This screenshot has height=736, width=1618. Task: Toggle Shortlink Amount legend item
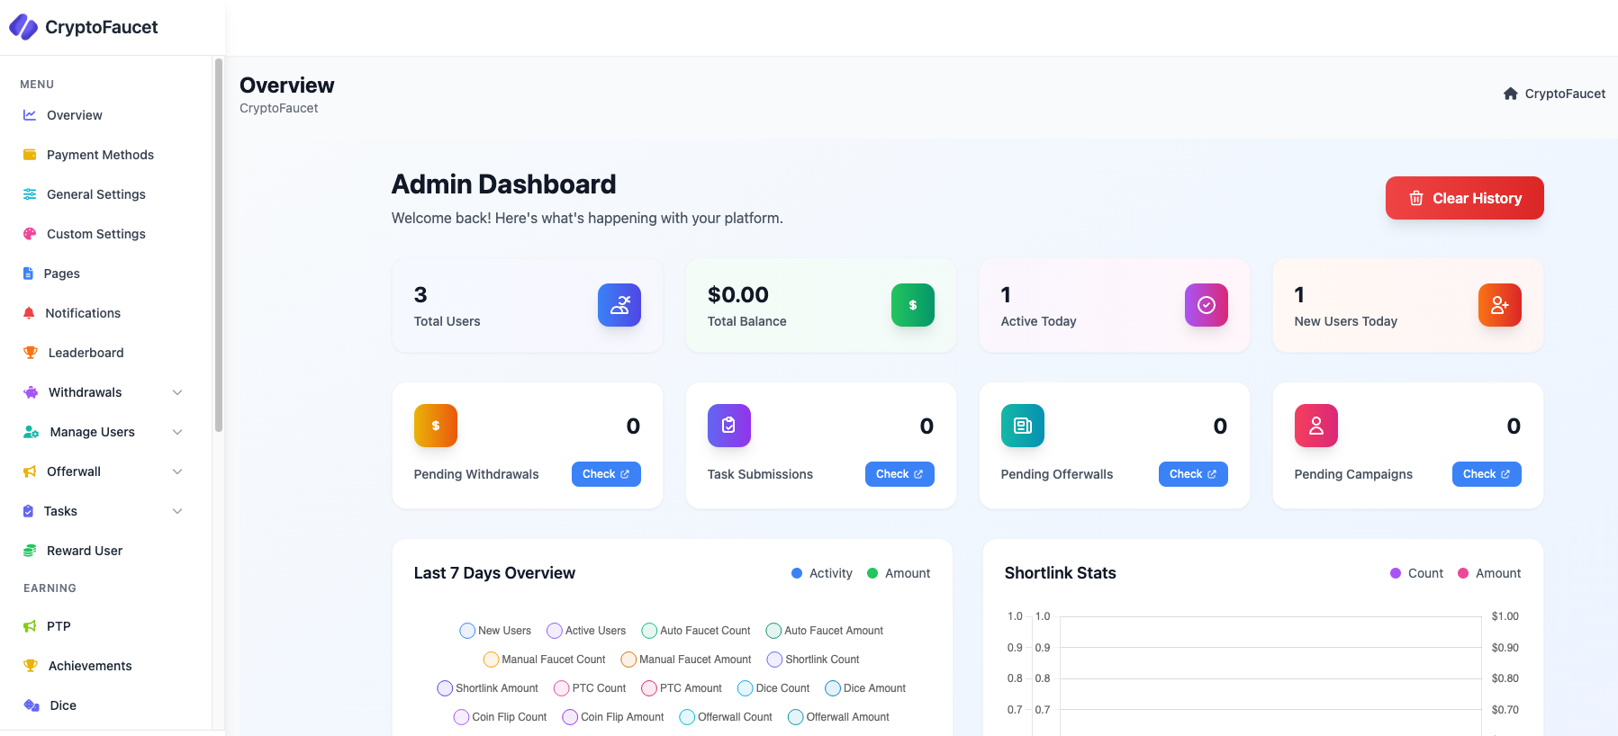tap(488, 688)
